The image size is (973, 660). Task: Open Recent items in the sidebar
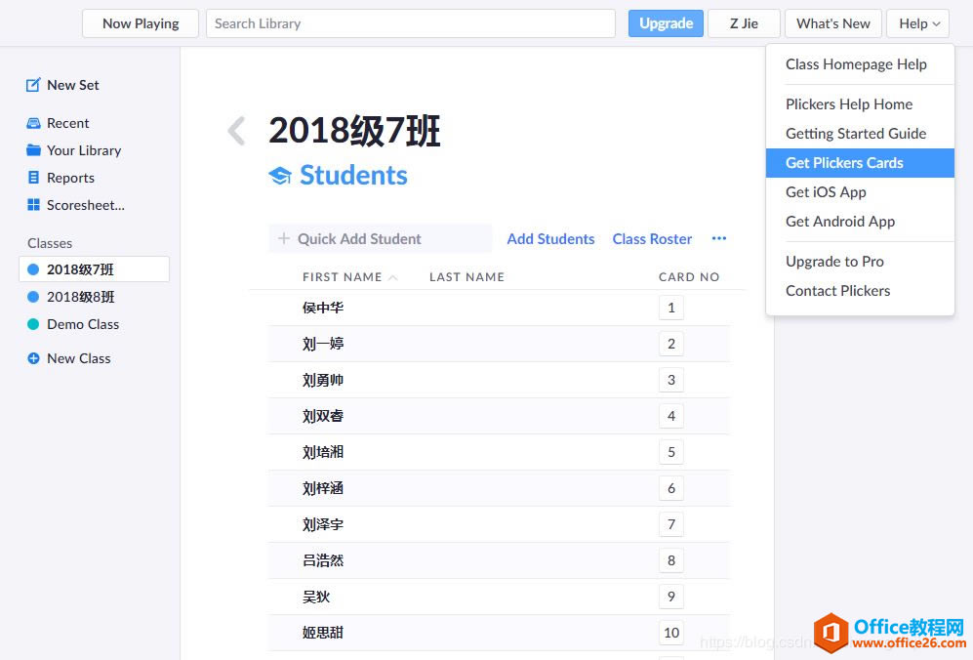point(65,123)
